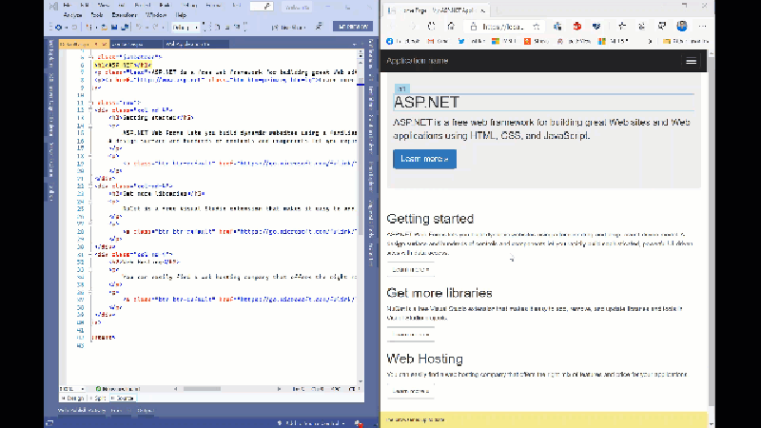This screenshot has height=428, width=761.
Task: Click the favorite star in address bar
Action: coord(537,27)
